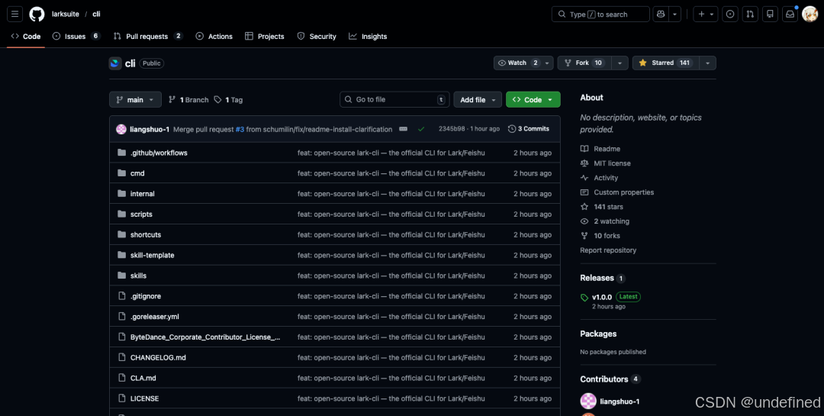Viewport: 824px width, 416px height.
Task: Open the CHANGELOG.md file
Action: (x=158, y=358)
